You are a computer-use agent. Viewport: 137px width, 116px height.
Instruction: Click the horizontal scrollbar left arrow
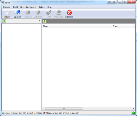point(44,109)
